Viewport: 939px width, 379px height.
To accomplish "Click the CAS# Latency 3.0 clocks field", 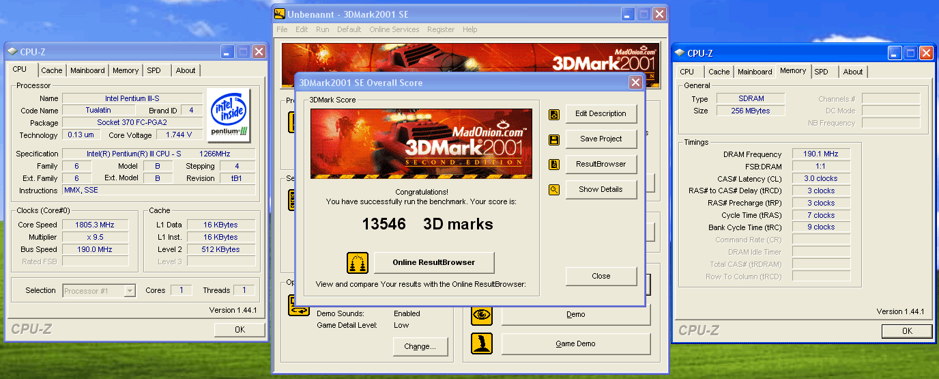I will click(821, 179).
